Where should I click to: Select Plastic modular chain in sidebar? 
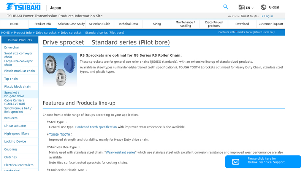coord(19,71)
